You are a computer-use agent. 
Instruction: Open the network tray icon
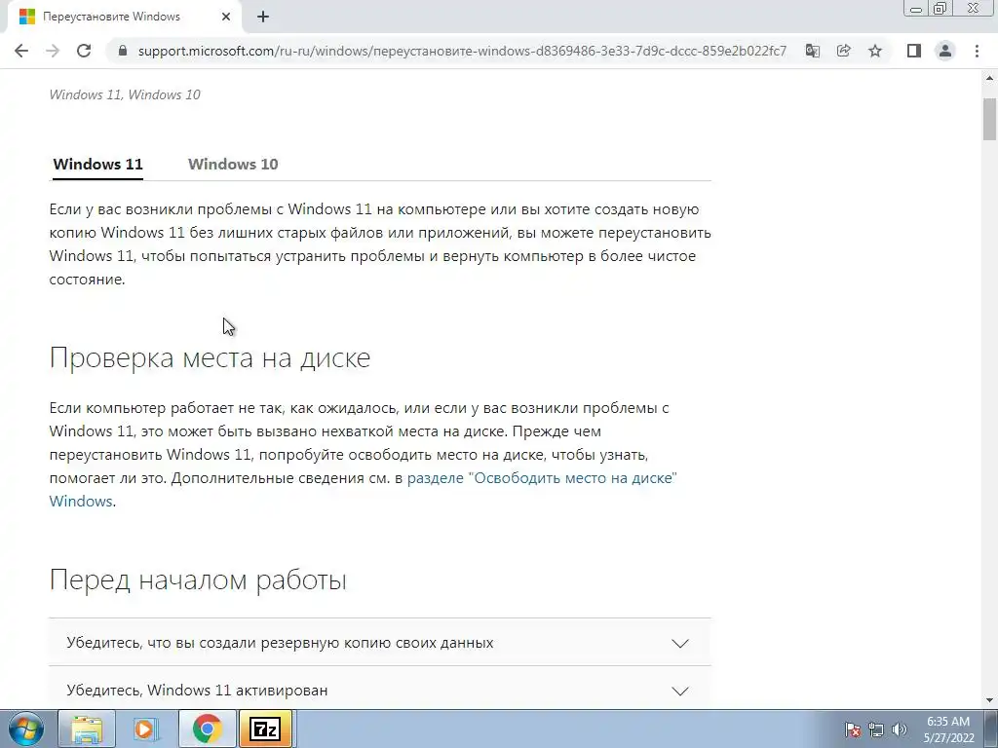click(876, 729)
